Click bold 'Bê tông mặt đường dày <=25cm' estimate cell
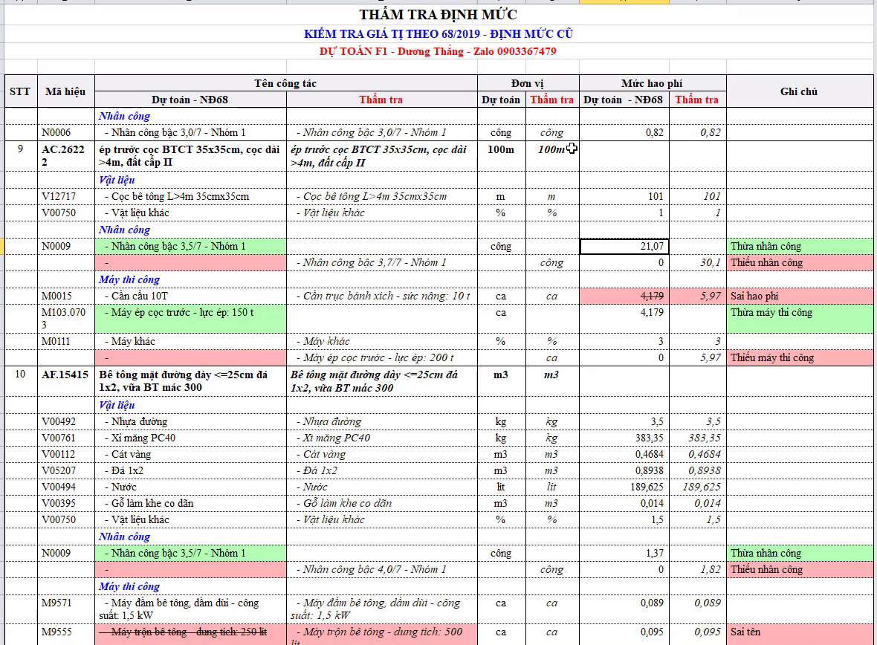 pos(190,381)
